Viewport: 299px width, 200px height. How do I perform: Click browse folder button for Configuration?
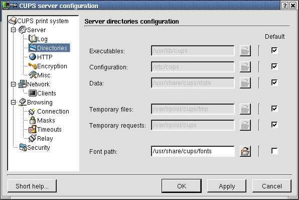pos(245,67)
